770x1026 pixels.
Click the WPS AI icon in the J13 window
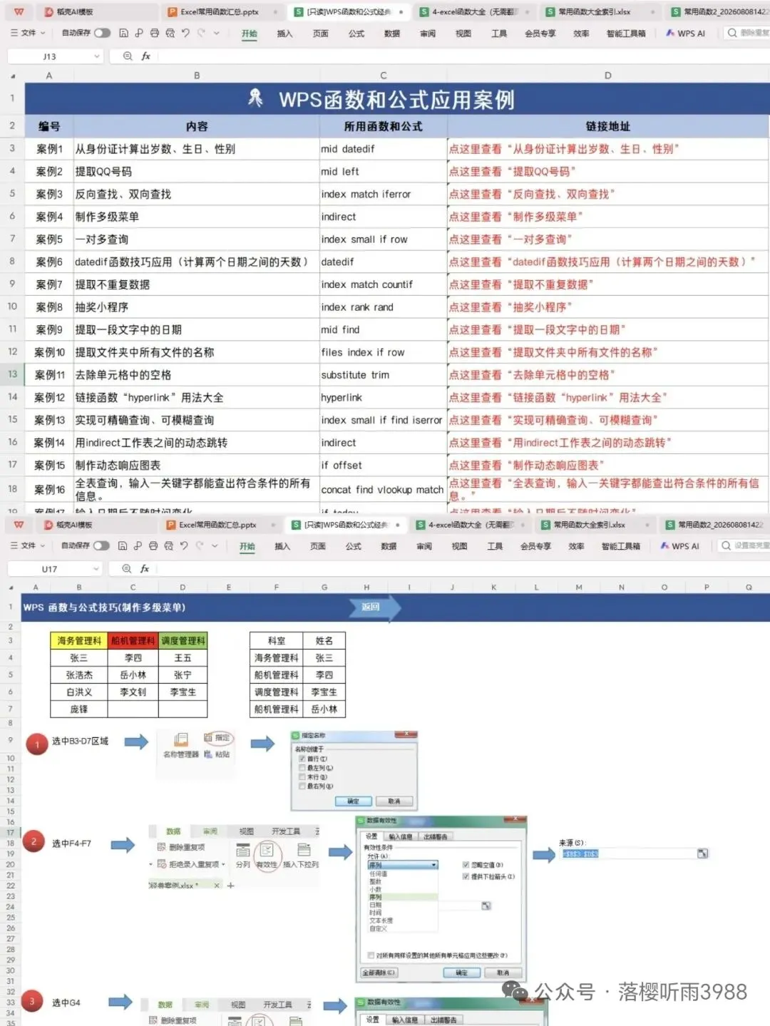(x=670, y=33)
